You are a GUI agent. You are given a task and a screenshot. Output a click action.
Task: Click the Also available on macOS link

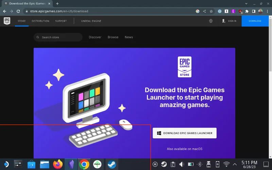pos(185,149)
